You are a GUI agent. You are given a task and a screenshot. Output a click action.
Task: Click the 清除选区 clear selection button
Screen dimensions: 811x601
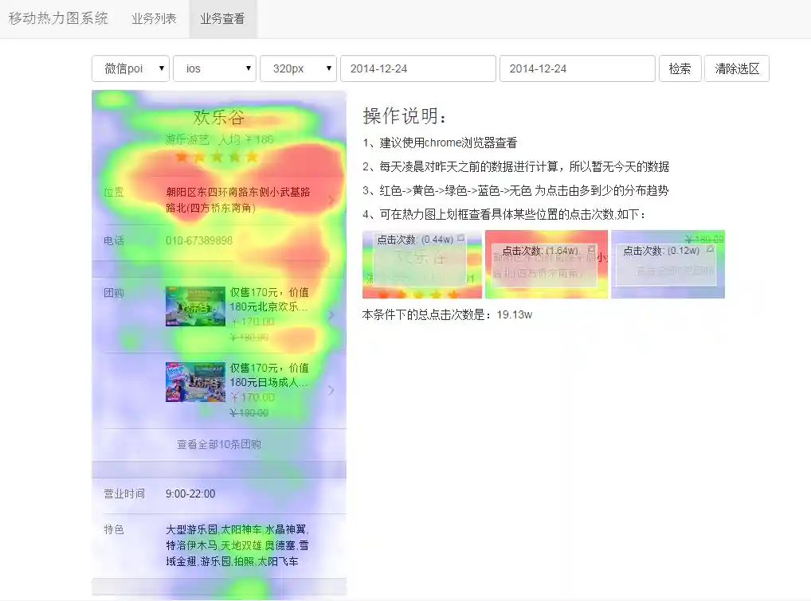pos(737,68)
